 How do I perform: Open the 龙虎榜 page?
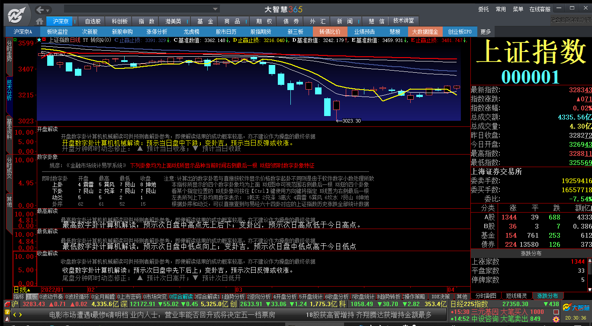(192, 32)
